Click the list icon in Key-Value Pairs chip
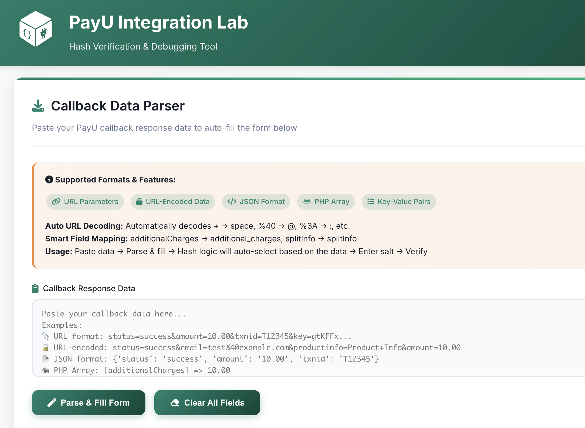Image resolution: width=585 pixels, height=428 pixels. point(371,202)
